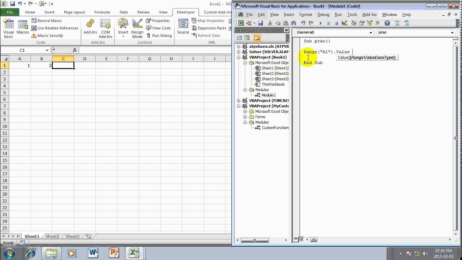Open Windows Start menu

pyautogui.click(x=9, y=253)
